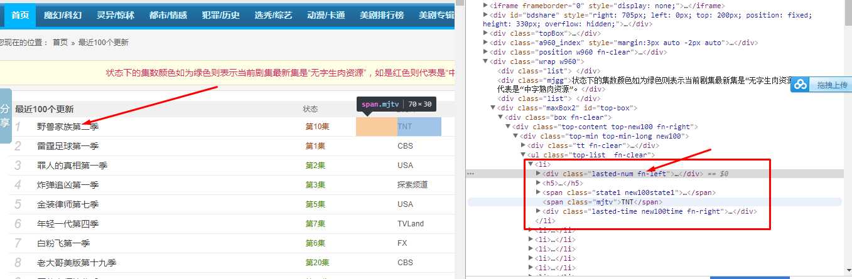Click USA in the 罪人的真相 row
Image resolution: width=852 pixels, height=279 pixels.
tap(405, 166)
